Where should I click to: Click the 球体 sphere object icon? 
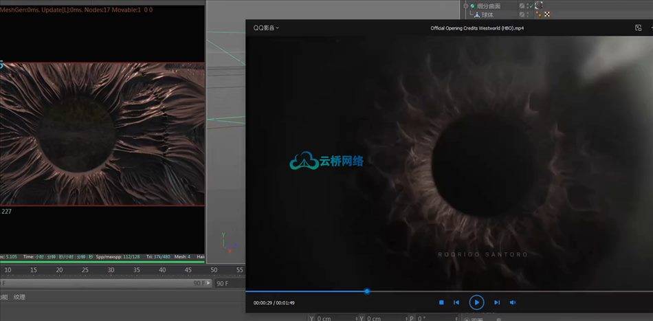tap(477, 14)
